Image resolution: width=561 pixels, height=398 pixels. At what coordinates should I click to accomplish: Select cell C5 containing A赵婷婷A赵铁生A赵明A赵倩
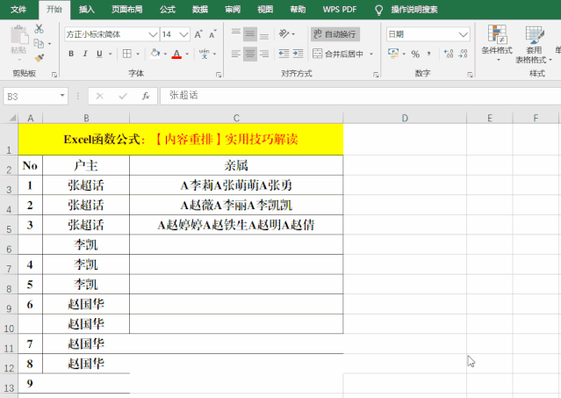click(x=236, y=225)
